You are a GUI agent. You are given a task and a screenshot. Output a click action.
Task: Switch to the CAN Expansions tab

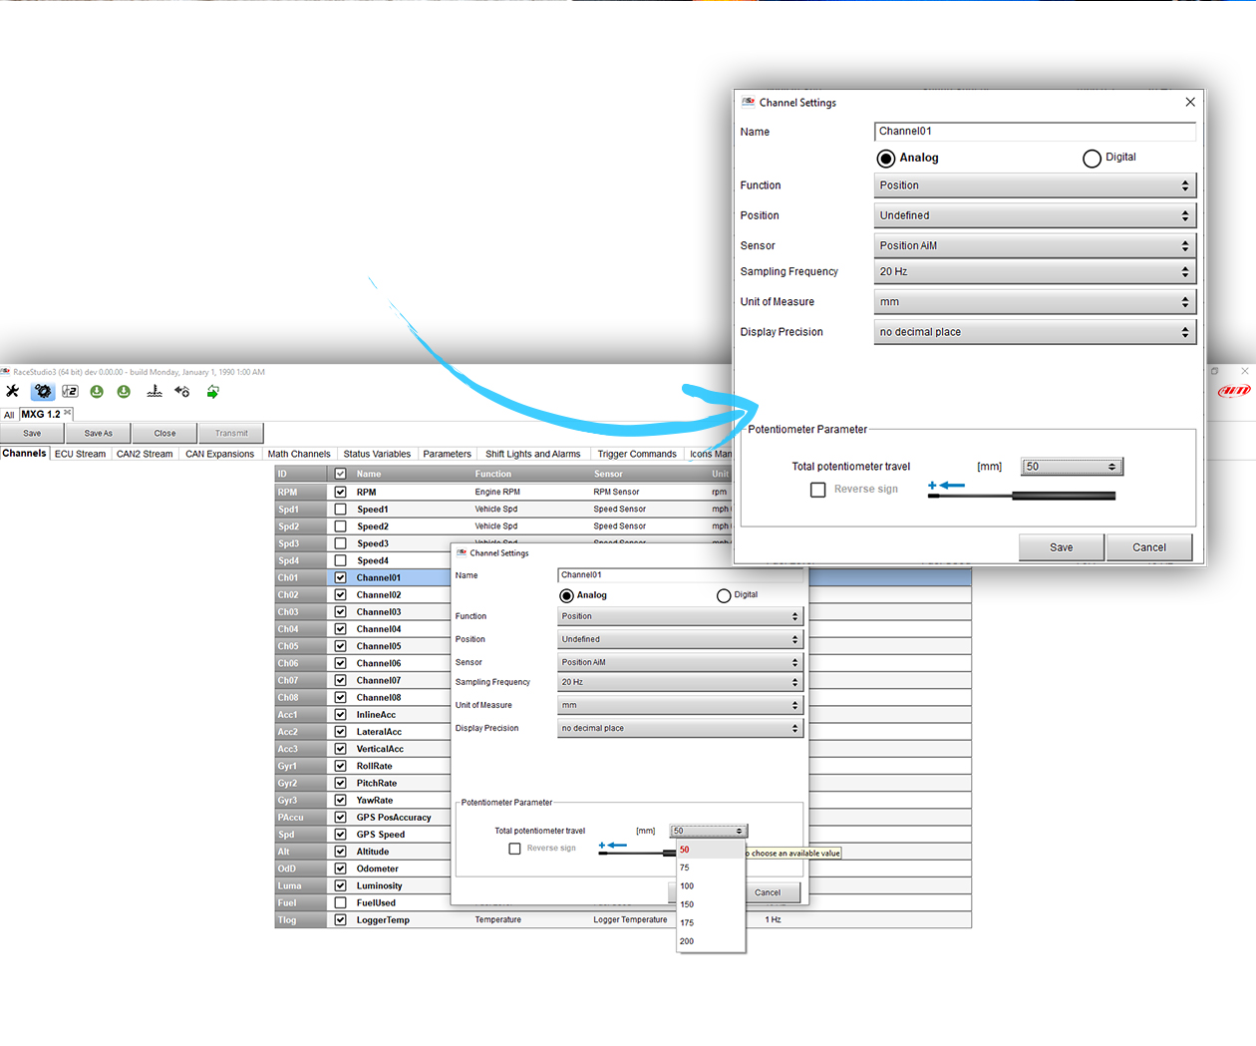(x=219, y=454)
